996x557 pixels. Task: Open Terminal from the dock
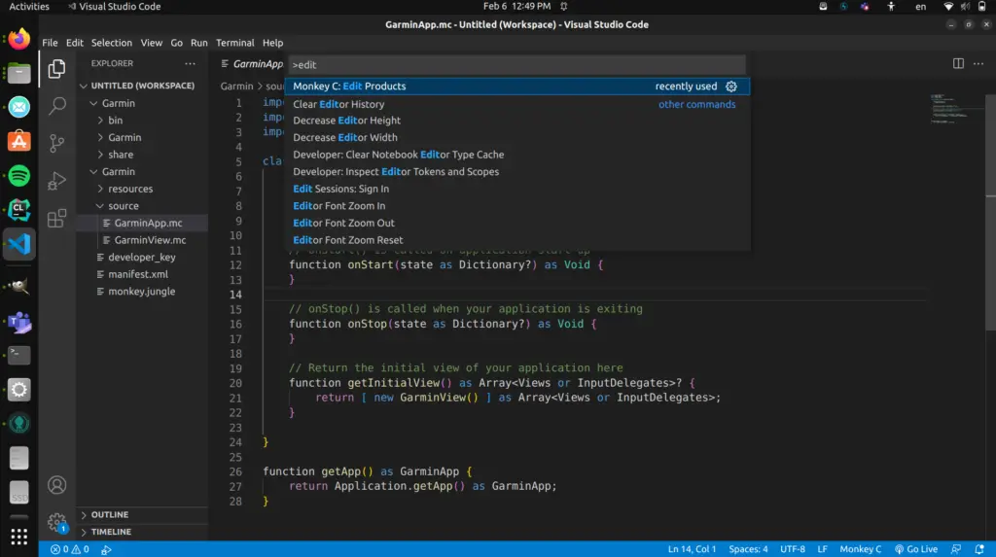19,355
